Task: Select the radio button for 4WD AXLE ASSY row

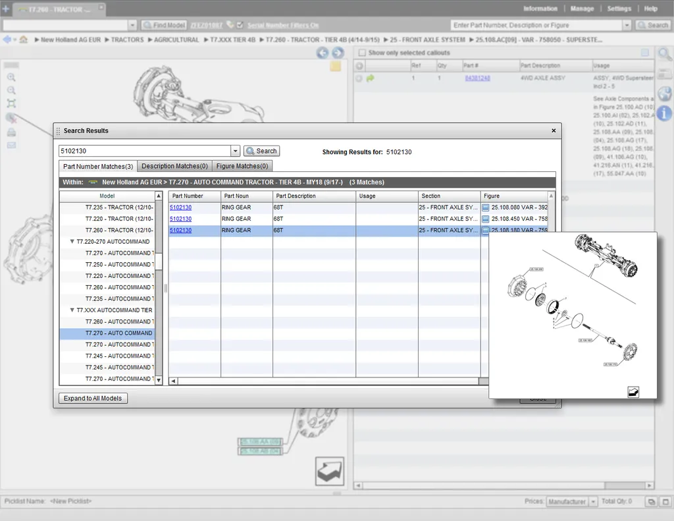Action: [x=359, y=78]
